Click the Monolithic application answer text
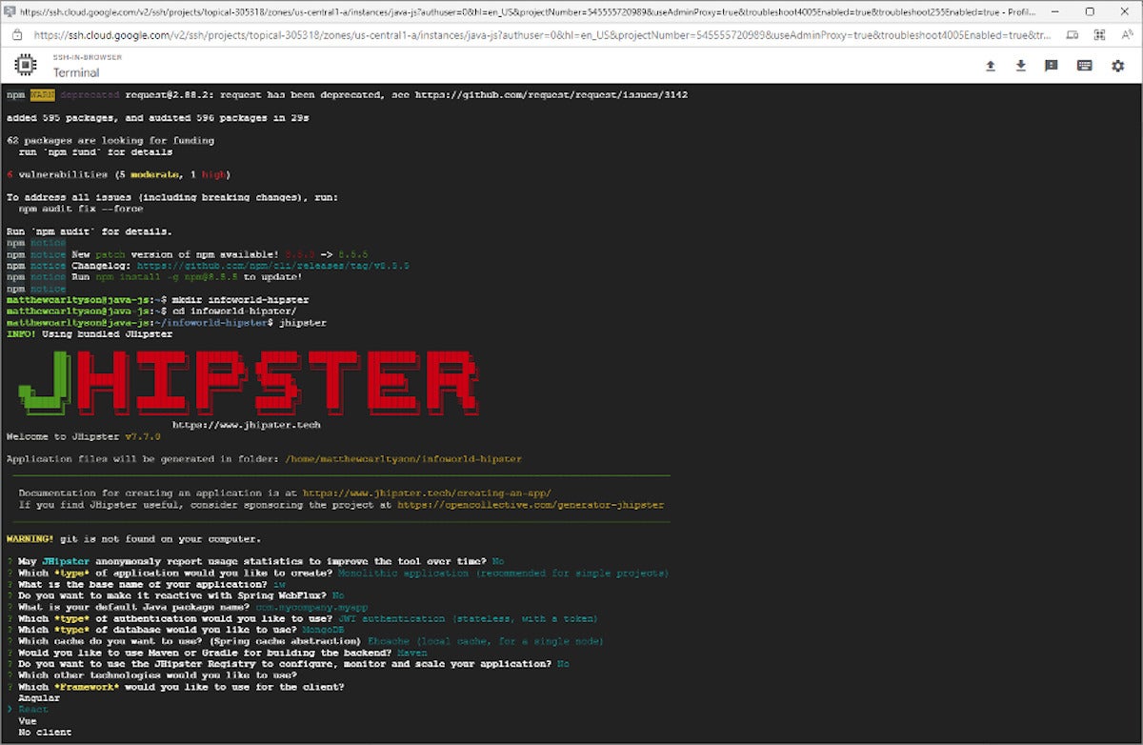1143x745 pixels. (503, 574)
